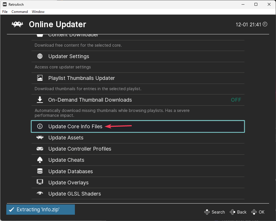
Task: Click the spade icon for Update Cheats
Action: click(40, 160)
